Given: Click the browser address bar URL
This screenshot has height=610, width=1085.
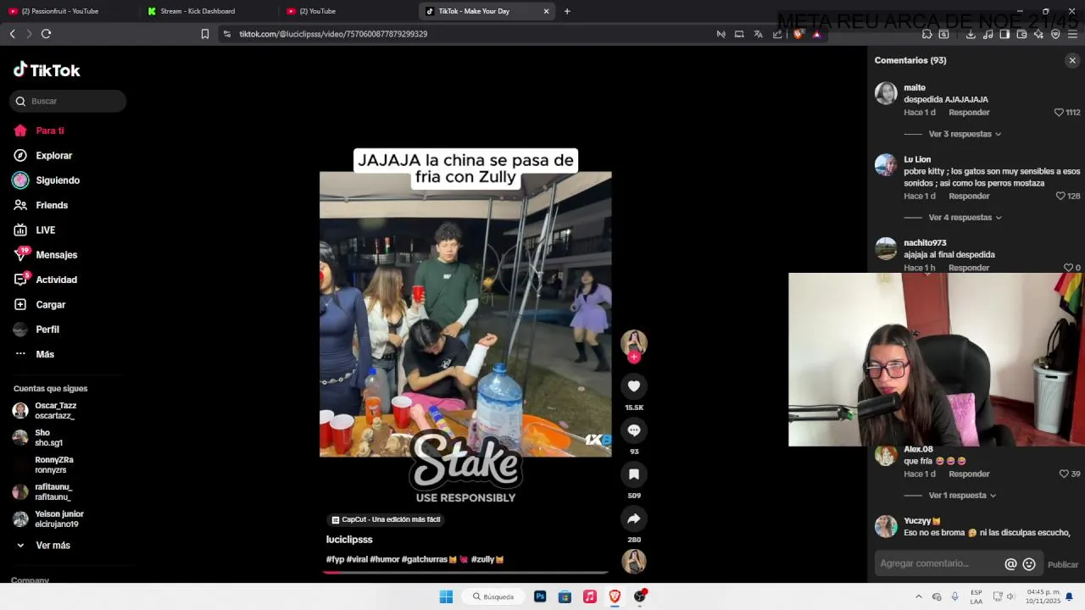Looking at the screenshot, I should point(333,34).
